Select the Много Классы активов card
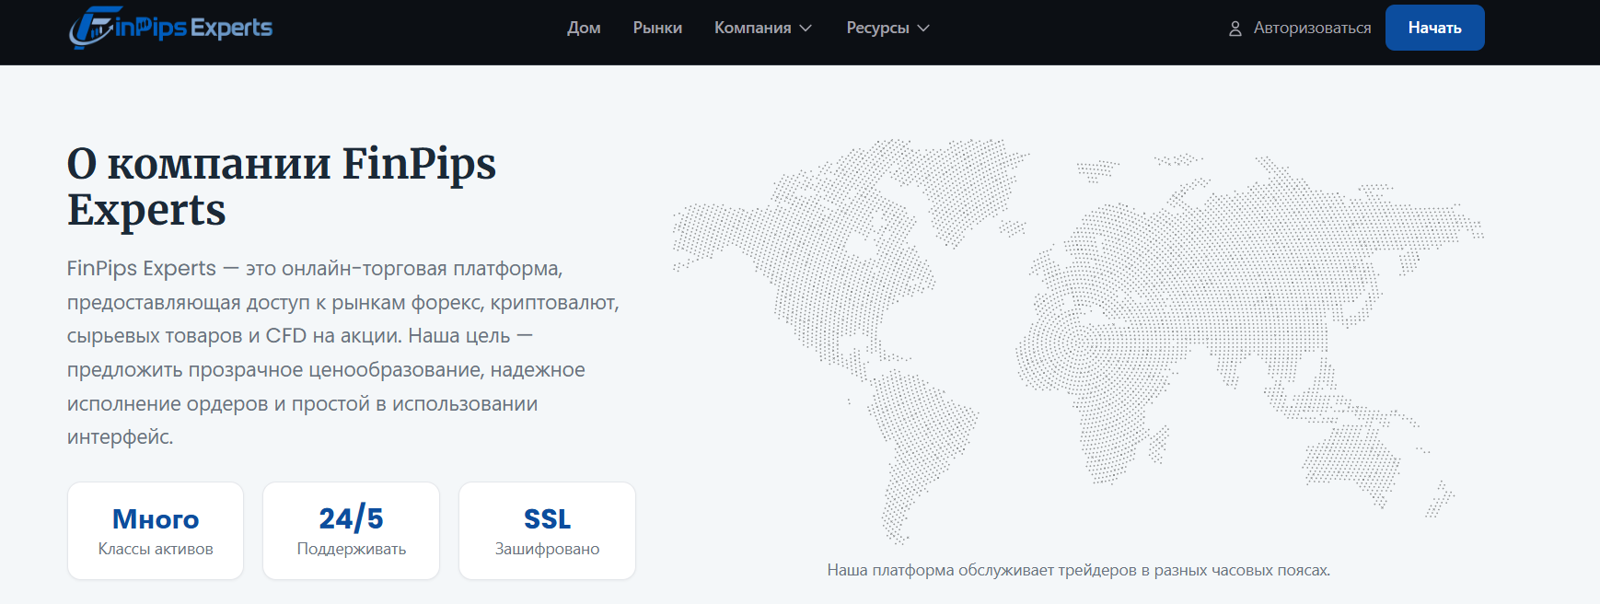Image resolution: width=1600 pixels, height=604 pixels. [156, 531]
